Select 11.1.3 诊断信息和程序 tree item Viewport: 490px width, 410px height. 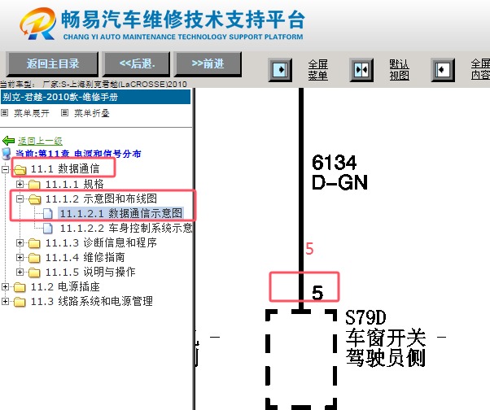[x=101, y=242]
